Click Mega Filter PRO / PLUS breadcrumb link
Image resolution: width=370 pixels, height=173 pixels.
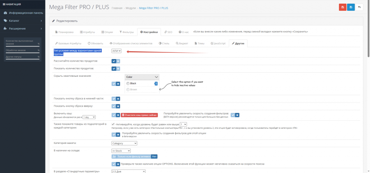pos(154,8)
